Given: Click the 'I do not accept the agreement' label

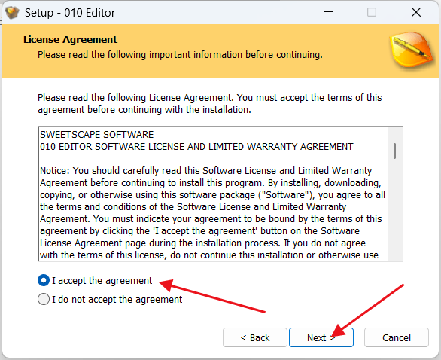Looking at the screenshot, I should 117,300.
